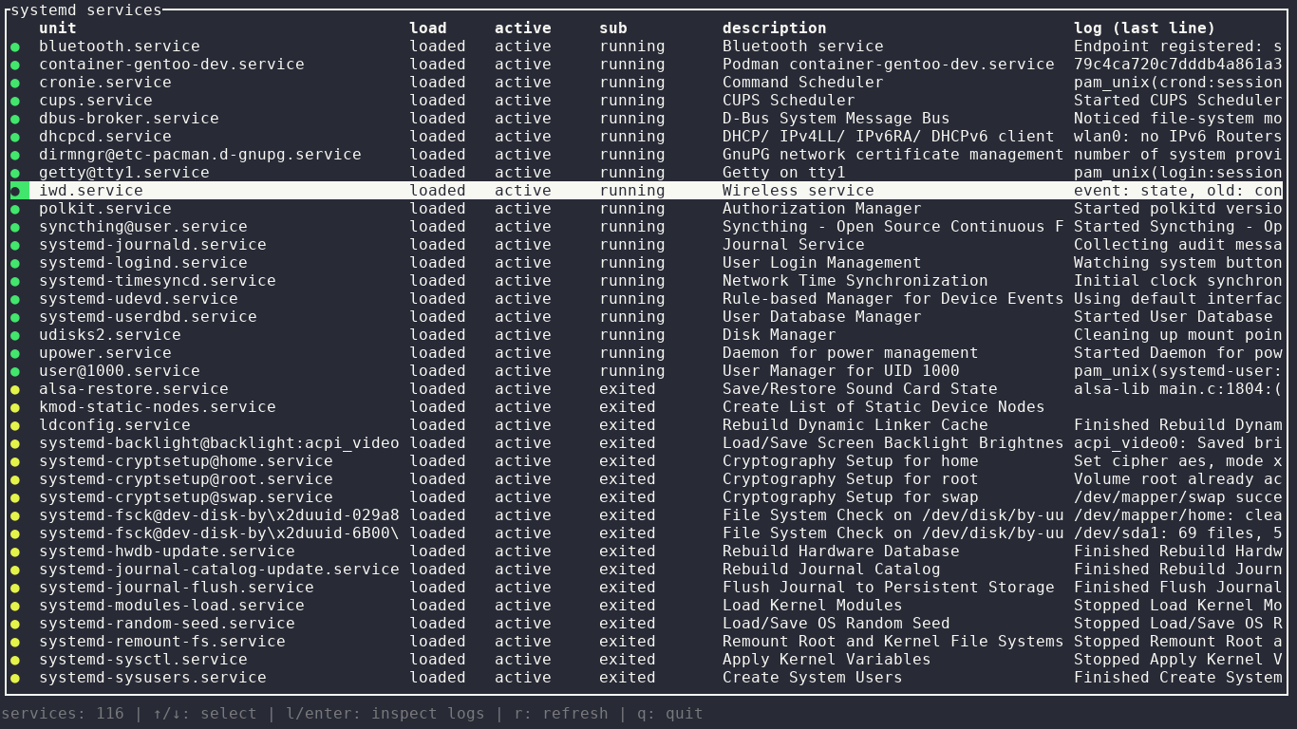The height and width of the screenshot is (729, 1297).
Task: Click yellow status dot beside alsa-restore.service
Action: coord(15,389)
